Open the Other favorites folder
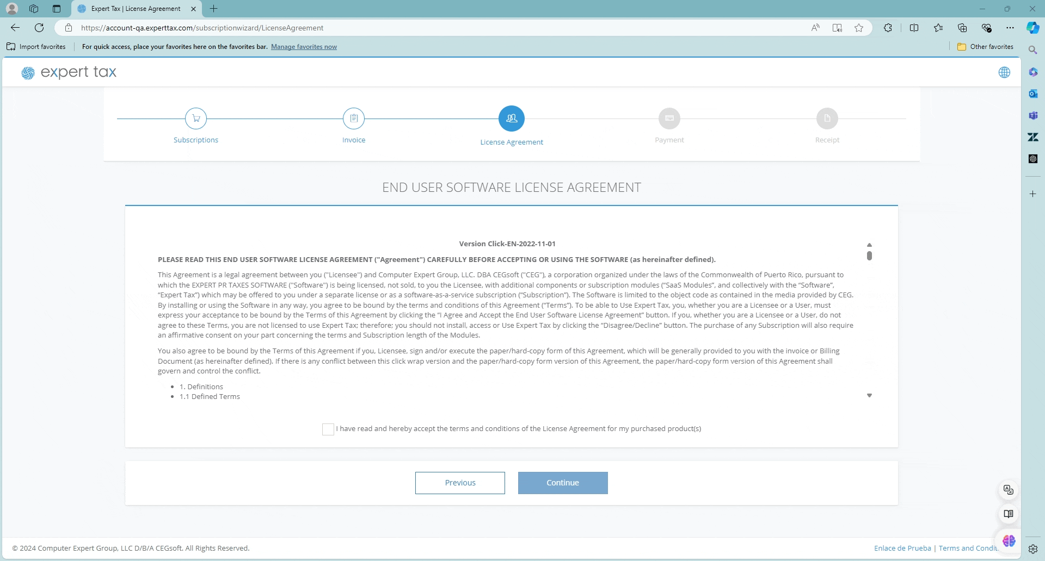The width and height of the screenshot is (1045, 561). pyautogui.click(x=985, y=47)
